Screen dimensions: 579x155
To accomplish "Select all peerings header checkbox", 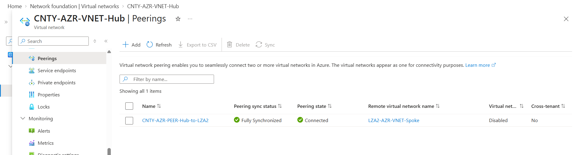I will [129, 106].
